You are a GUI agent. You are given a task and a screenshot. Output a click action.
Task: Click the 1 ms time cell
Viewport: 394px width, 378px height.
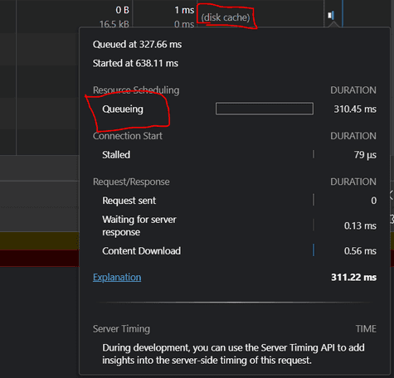click(x=184, y=10)
